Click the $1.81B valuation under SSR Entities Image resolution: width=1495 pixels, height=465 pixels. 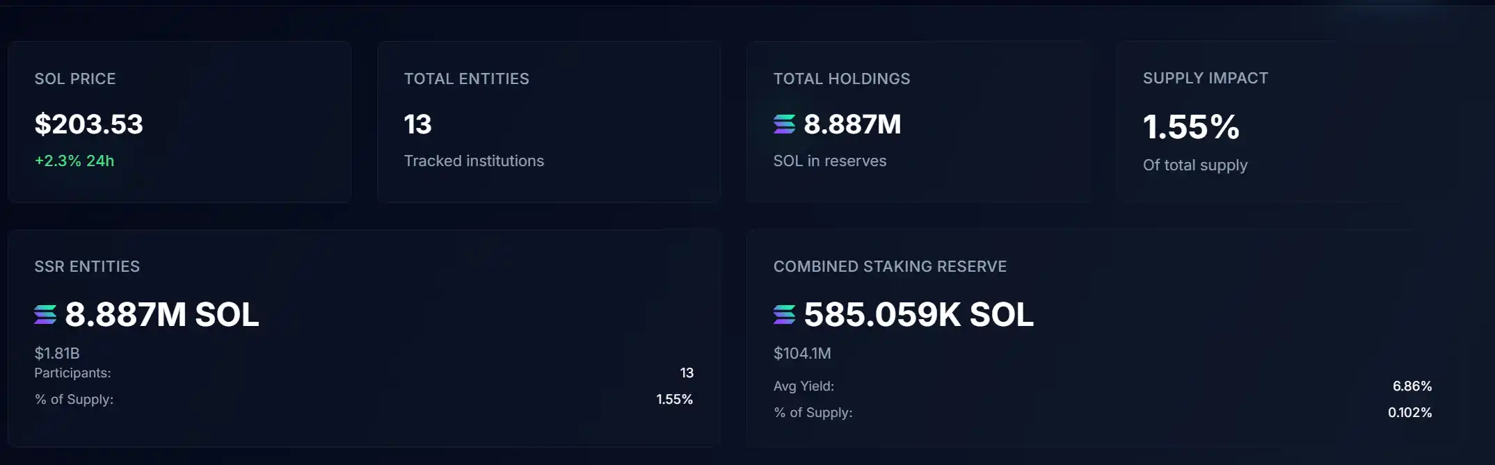(57, 353)
